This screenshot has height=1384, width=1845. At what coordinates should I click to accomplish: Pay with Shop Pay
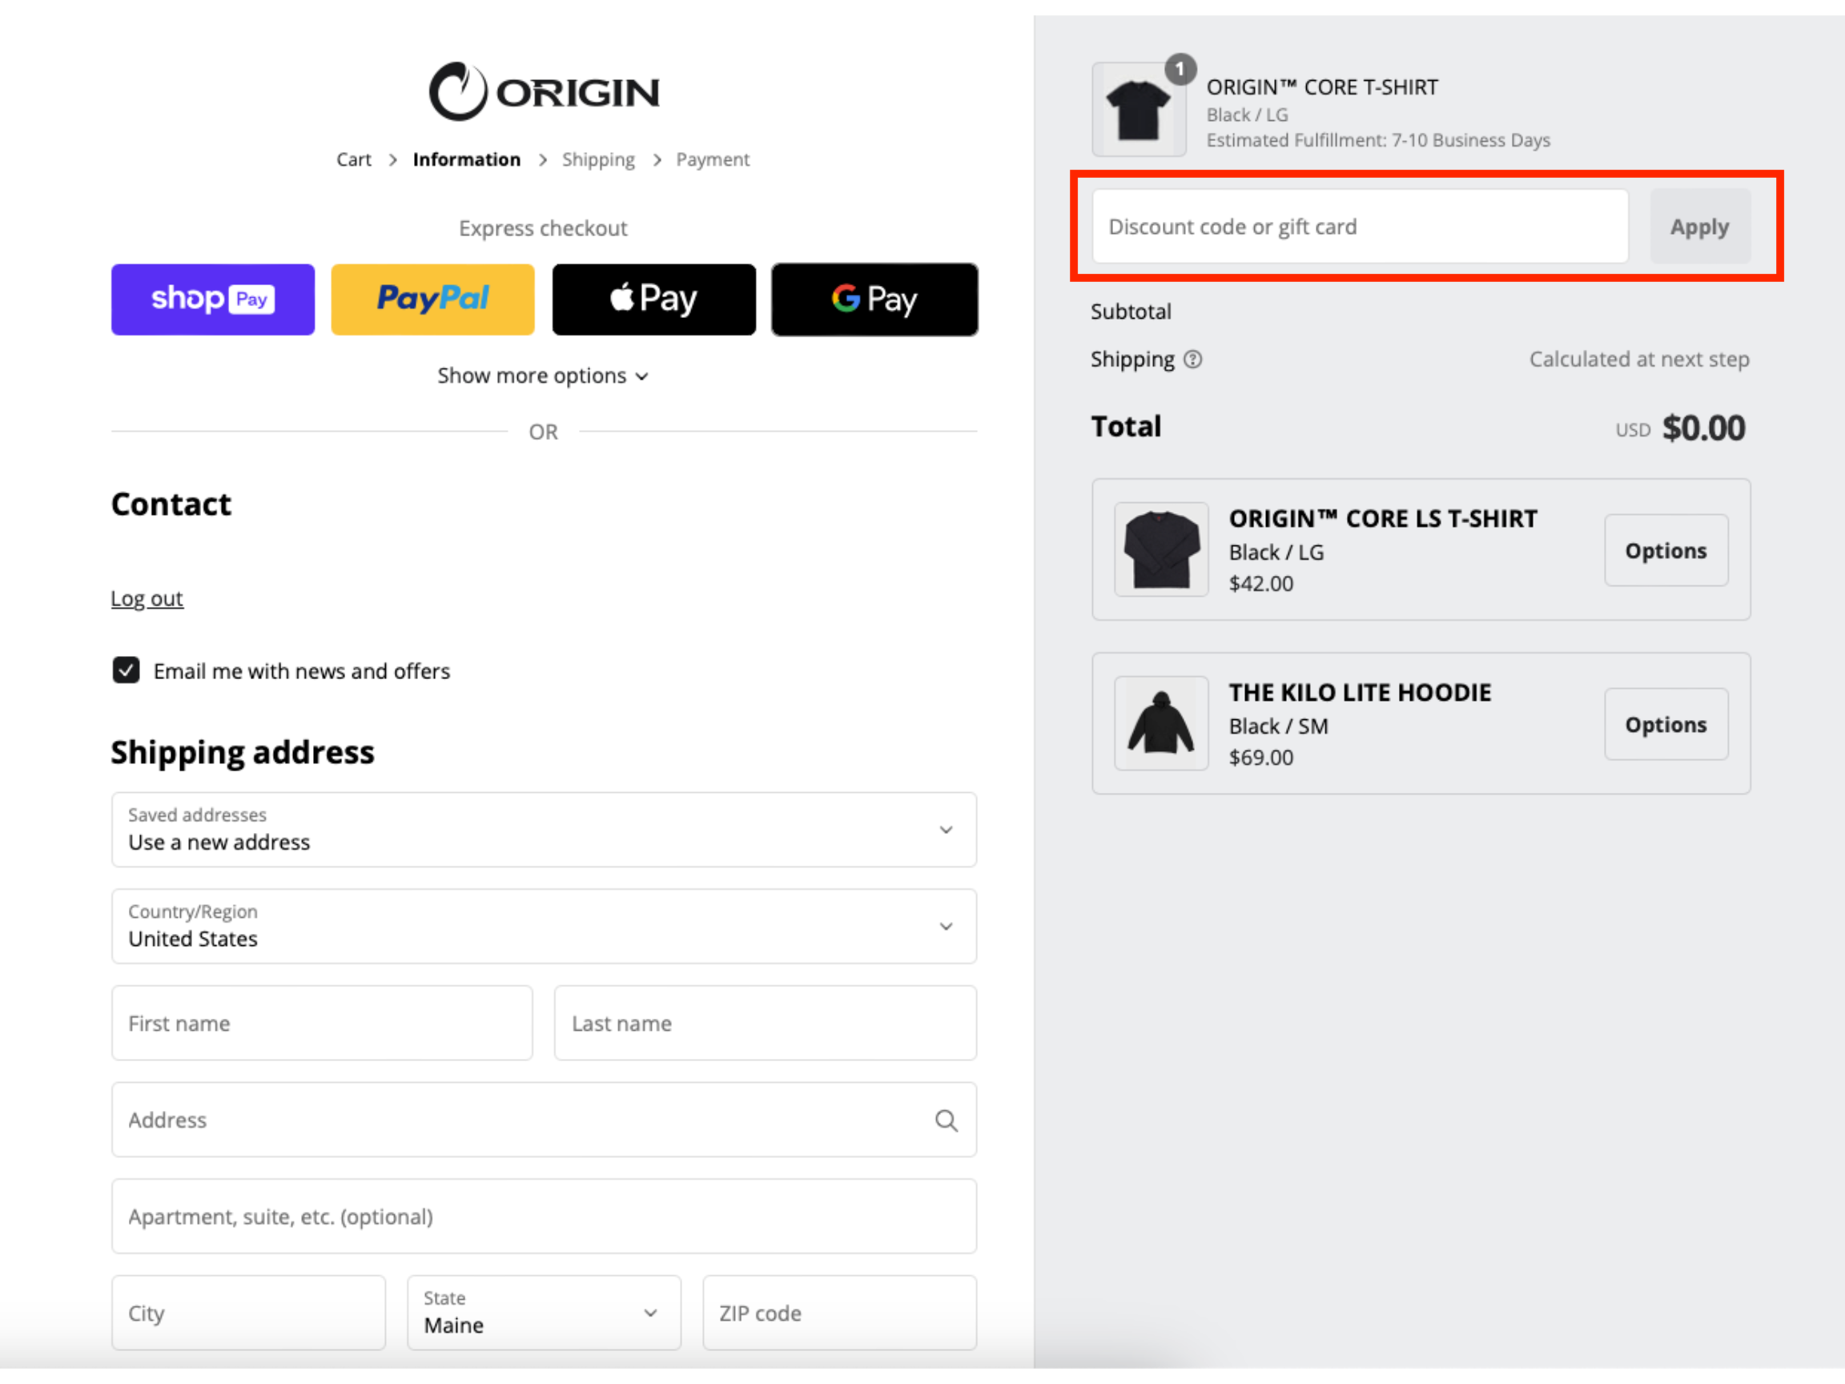click(213, 300)
